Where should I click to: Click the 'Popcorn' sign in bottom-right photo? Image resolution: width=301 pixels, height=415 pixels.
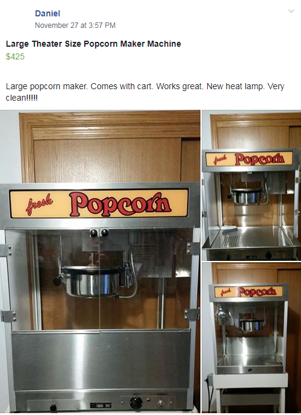(x=248, y=292)
